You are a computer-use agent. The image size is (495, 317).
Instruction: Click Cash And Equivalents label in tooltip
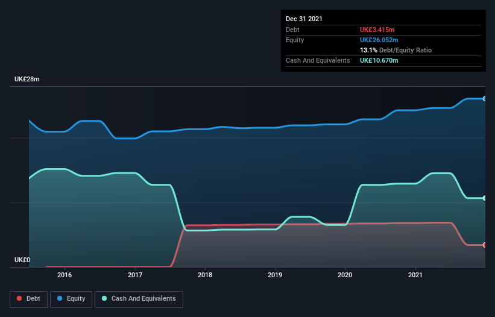(x=318, y=60)
